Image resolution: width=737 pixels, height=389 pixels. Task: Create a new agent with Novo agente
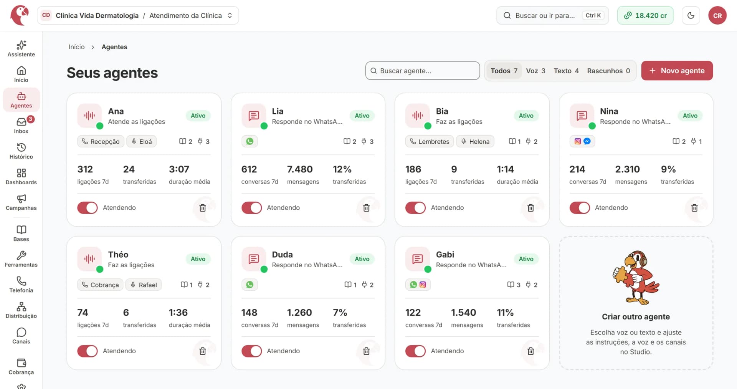point(677,71)
